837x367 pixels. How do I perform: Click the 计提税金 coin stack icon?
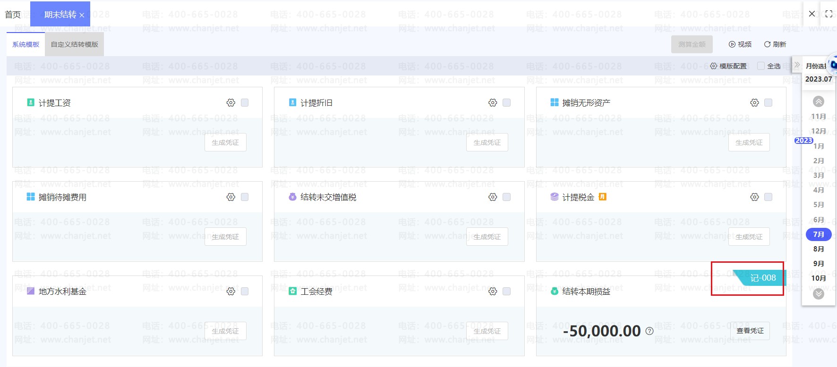(x=555, y=197)
